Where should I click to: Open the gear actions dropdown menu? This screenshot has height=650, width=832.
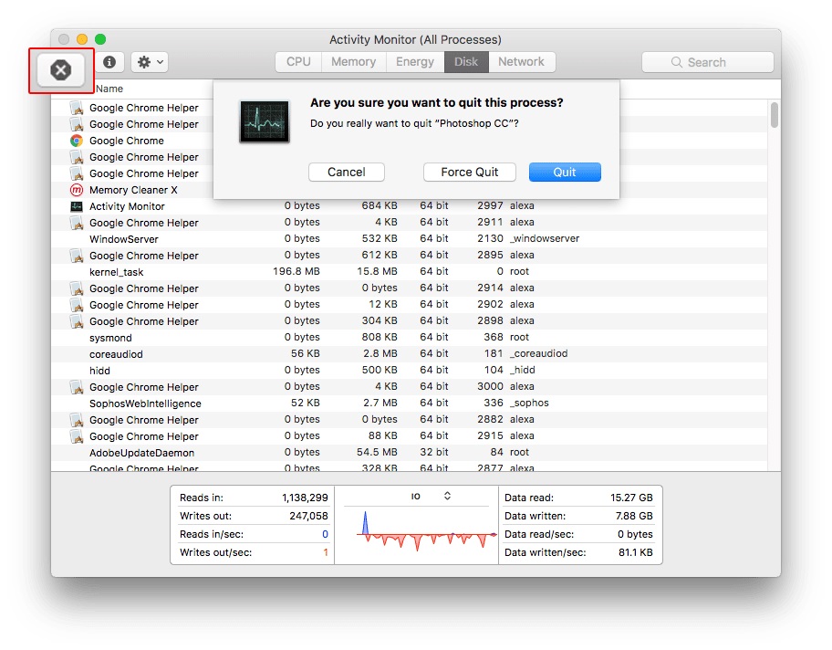tap(151, 62)
